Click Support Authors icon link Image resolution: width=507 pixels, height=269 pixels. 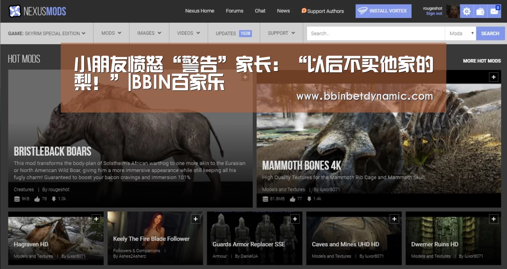point(323,11)
